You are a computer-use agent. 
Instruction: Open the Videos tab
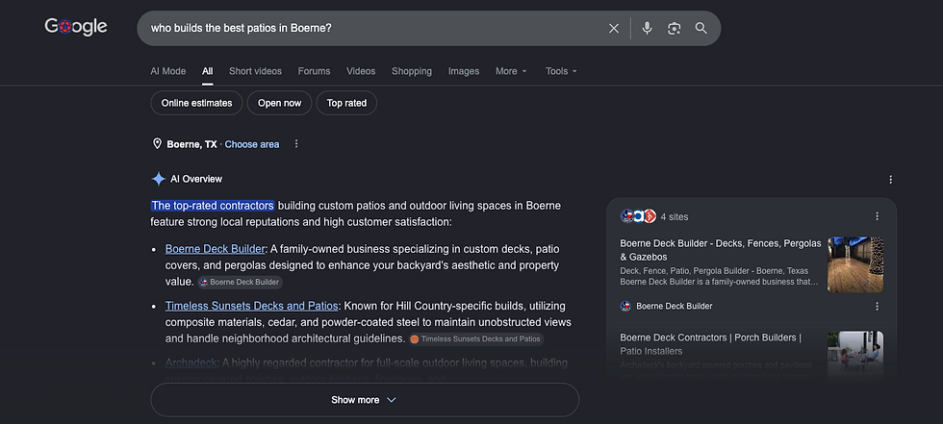click(x=361, y=71)
